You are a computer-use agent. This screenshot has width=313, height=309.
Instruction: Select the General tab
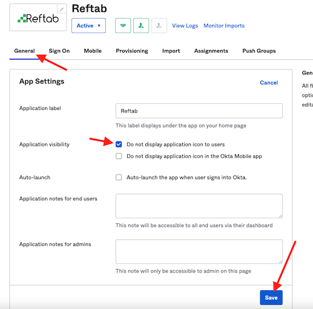pyautogui.click(x=24, y=51)
